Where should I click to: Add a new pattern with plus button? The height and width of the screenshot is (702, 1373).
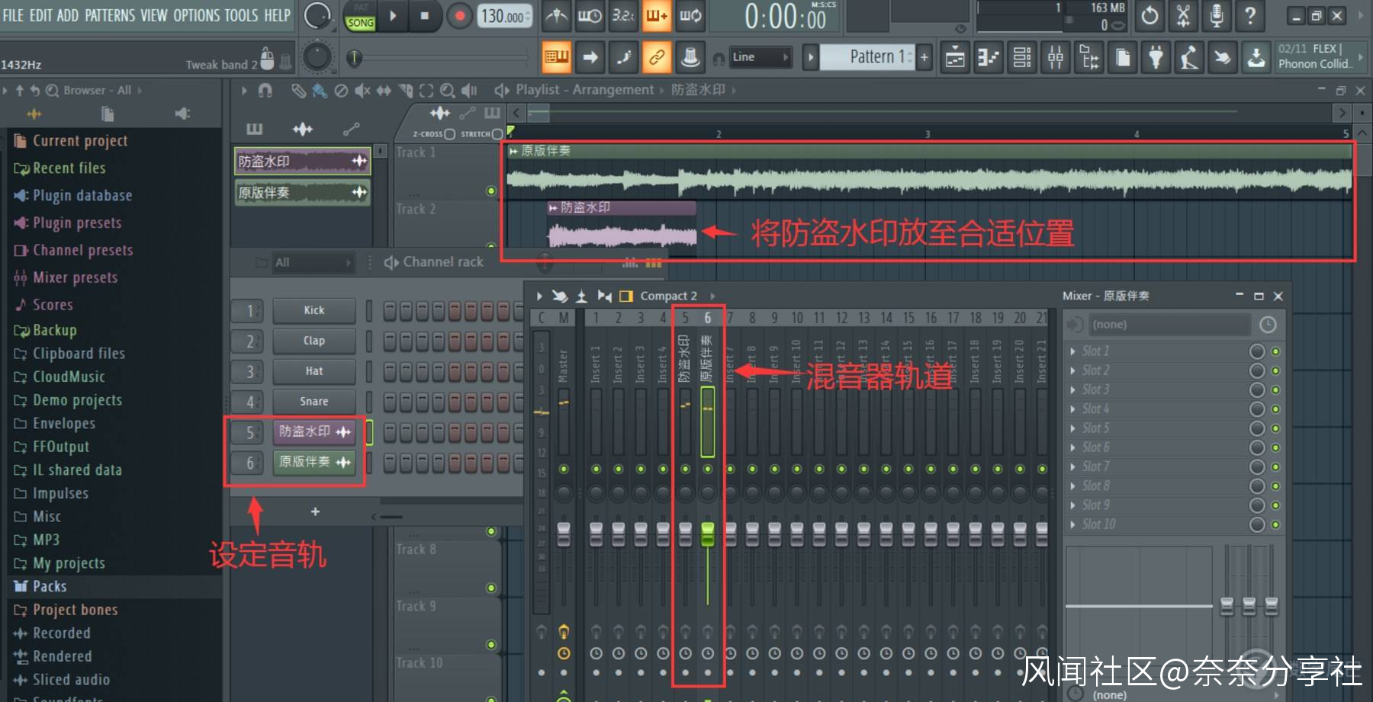924,57
